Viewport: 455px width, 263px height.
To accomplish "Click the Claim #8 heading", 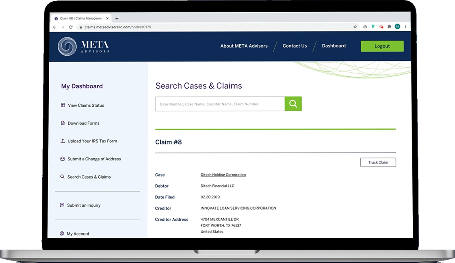I will coord(168,142).
